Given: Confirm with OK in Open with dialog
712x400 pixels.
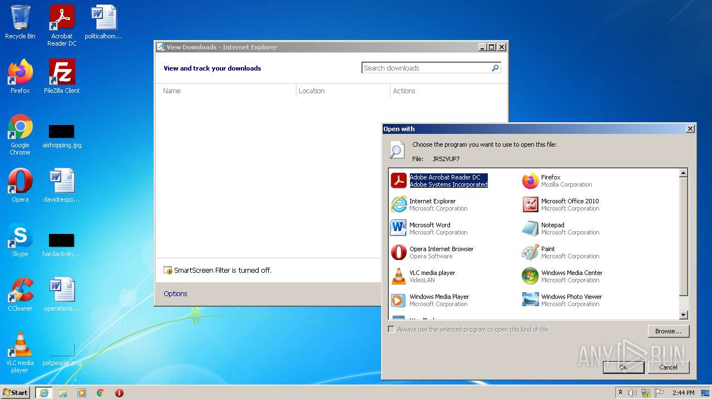Looking at the screenshot, I should (624, 367).
